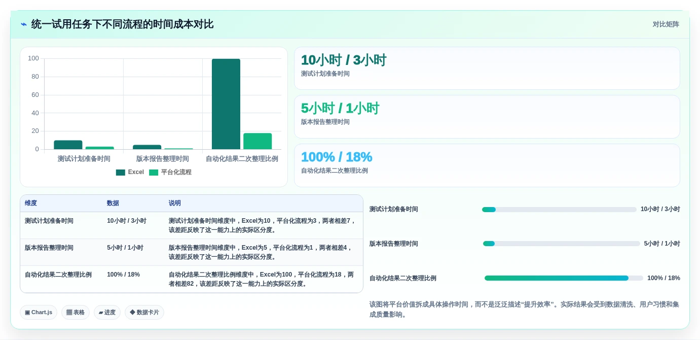Click the green bar for 自动化结果二次整理比例
The image size is (700, 340).
coord(257,141)
